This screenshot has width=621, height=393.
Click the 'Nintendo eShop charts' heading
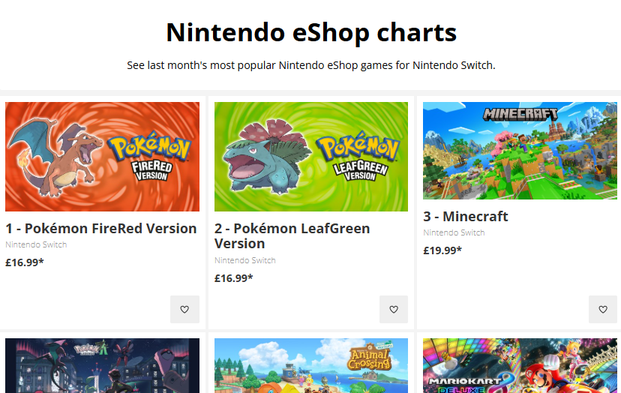tap(310, 33)
